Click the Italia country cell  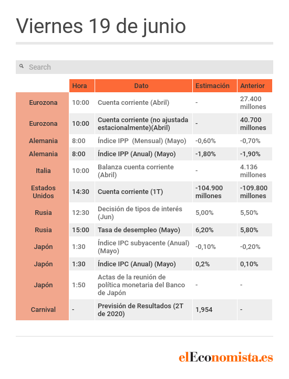(43, 171)
